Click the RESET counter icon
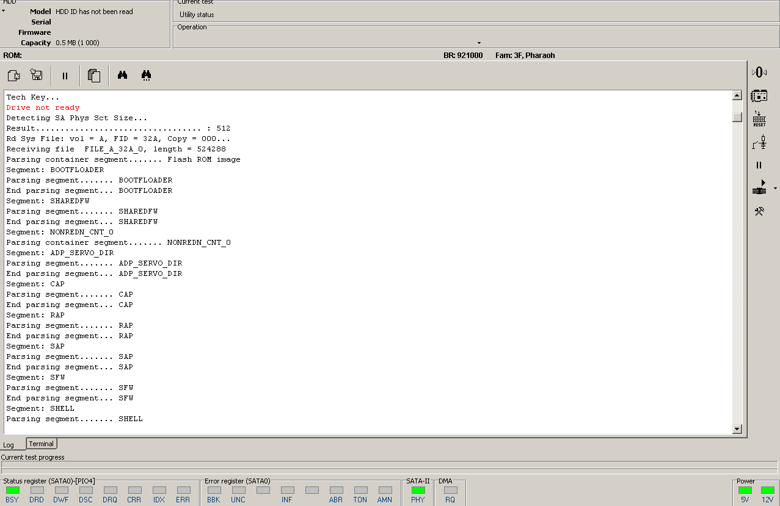This screenshot has height=506, width=780. 759,119
